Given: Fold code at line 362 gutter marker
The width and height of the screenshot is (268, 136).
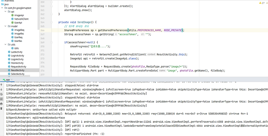Looking at the screenshot, I should [x=51, y=14].
